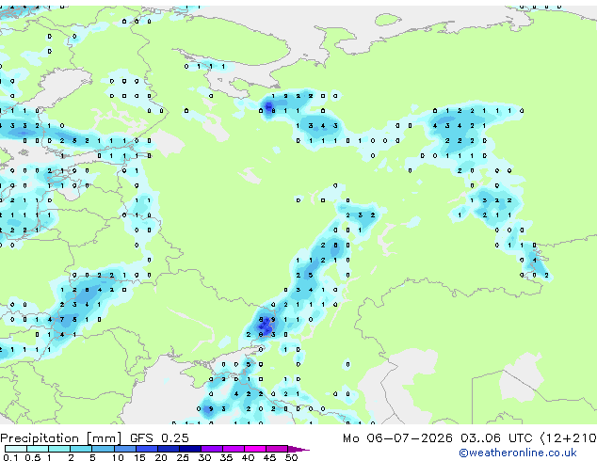Click the '20' legend scale label
The height and width of the screenshot is (461, 597).
point(161,457)
